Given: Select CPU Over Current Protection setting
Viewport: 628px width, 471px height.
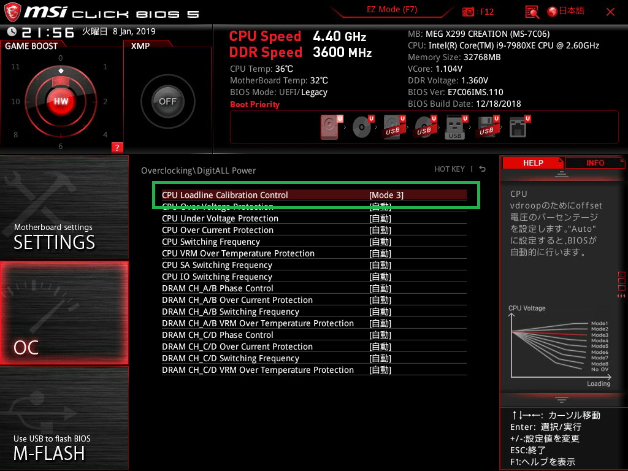Looking at the screenshot, I should coord(314,230).
